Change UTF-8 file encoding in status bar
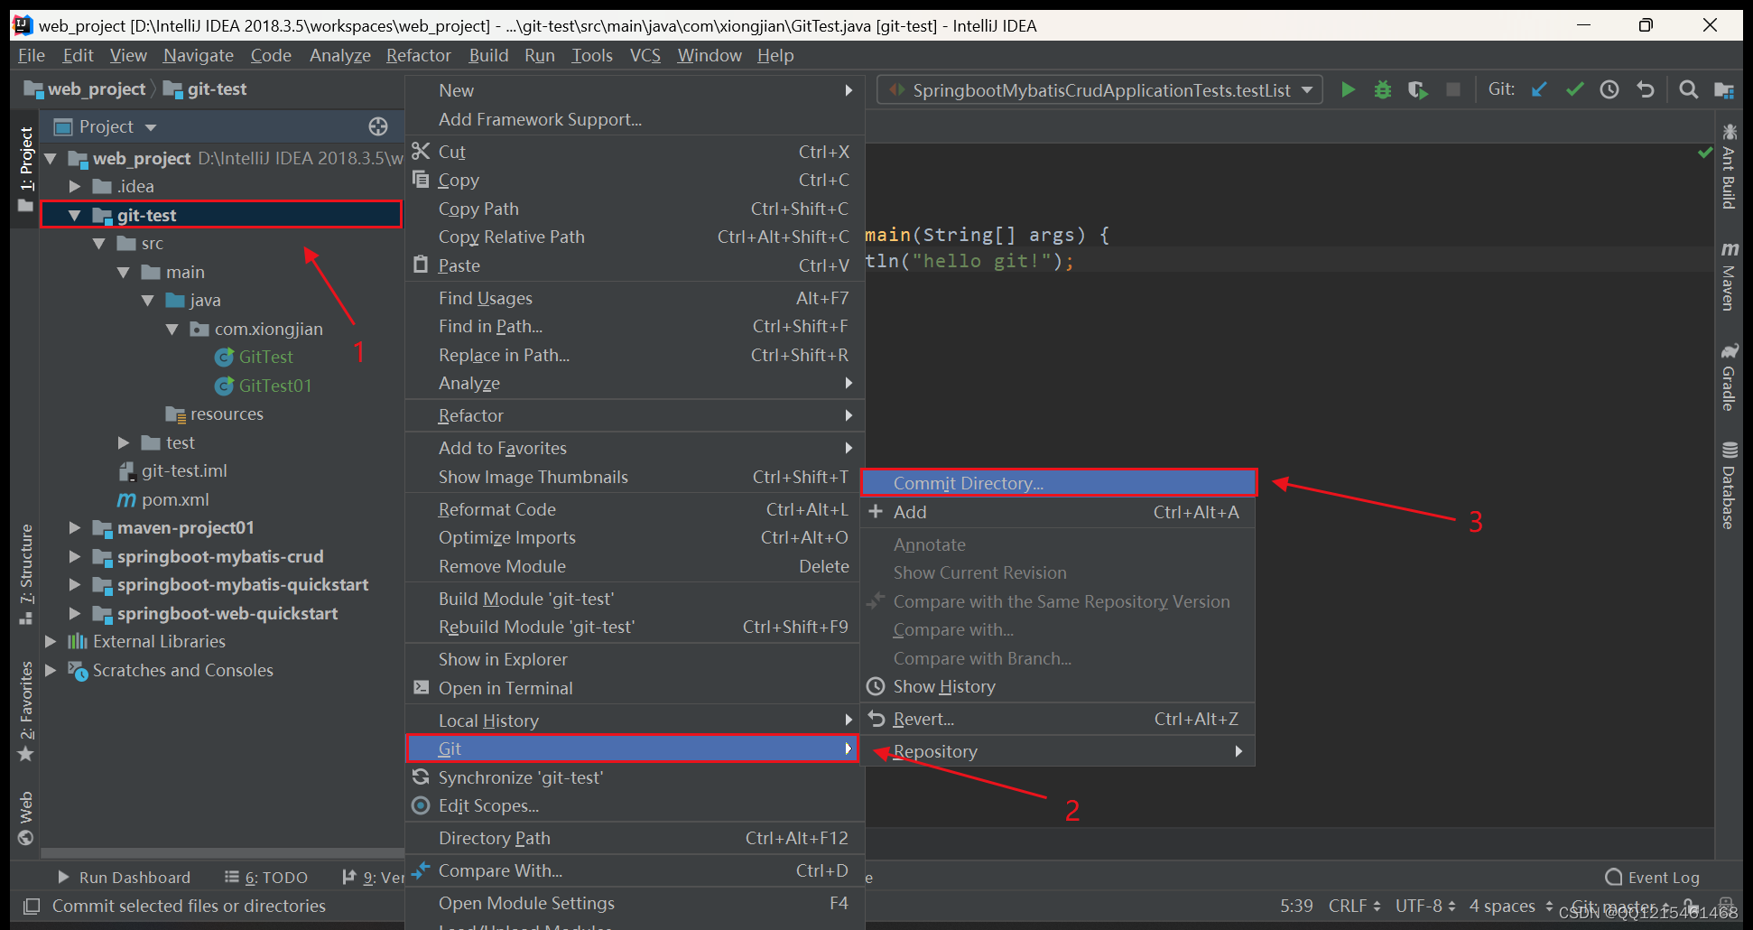The width and height of the screenshot is (1753, 930). click(1425, 906)
